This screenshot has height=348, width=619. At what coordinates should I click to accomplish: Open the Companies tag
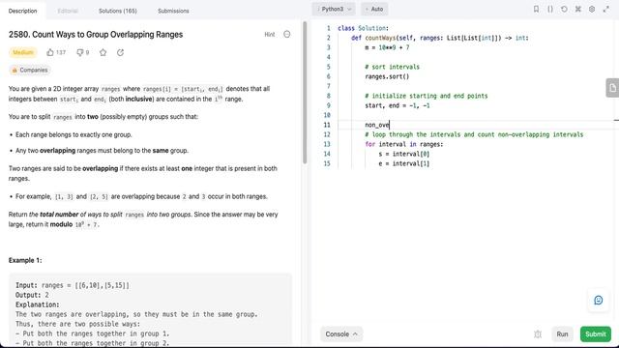[30, 70]
